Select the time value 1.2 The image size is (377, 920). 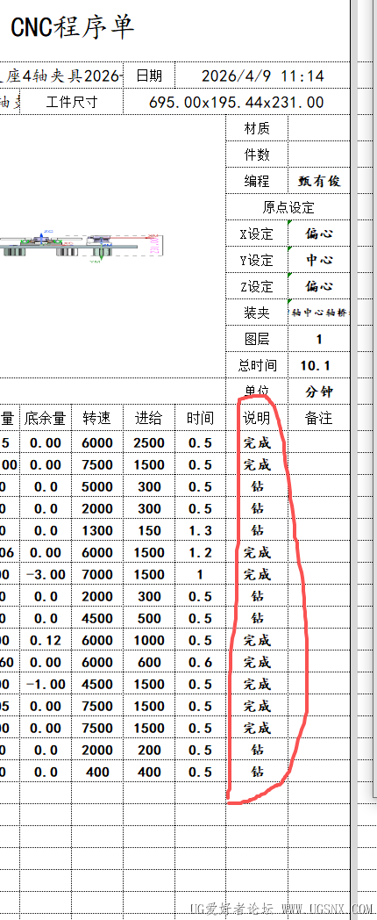pyautogui.click(x=200, y=553)
